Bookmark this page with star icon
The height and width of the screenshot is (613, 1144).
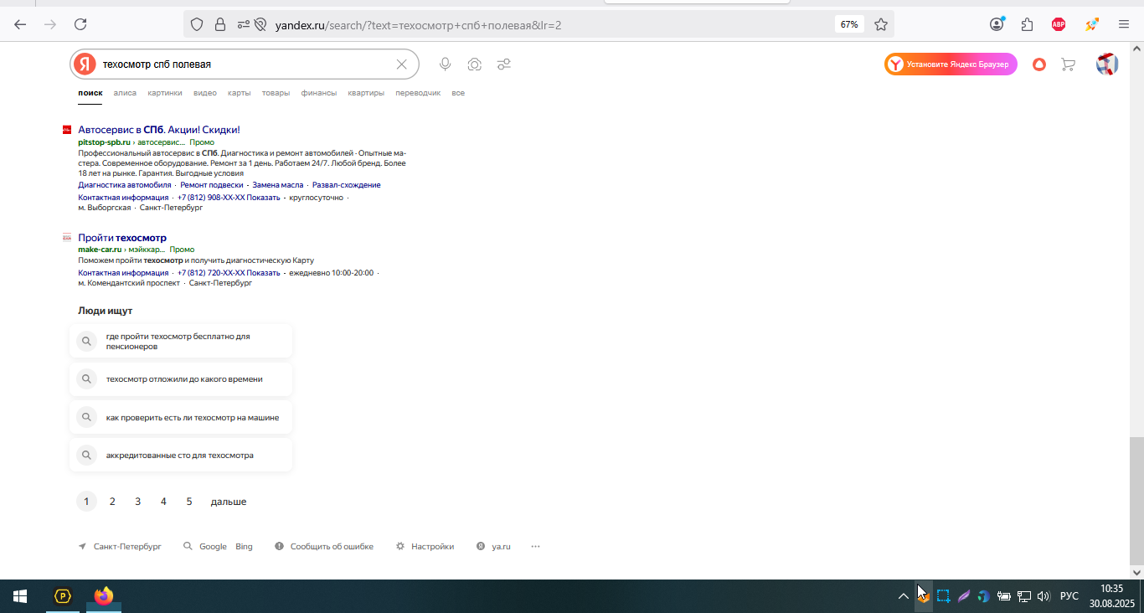881,24
